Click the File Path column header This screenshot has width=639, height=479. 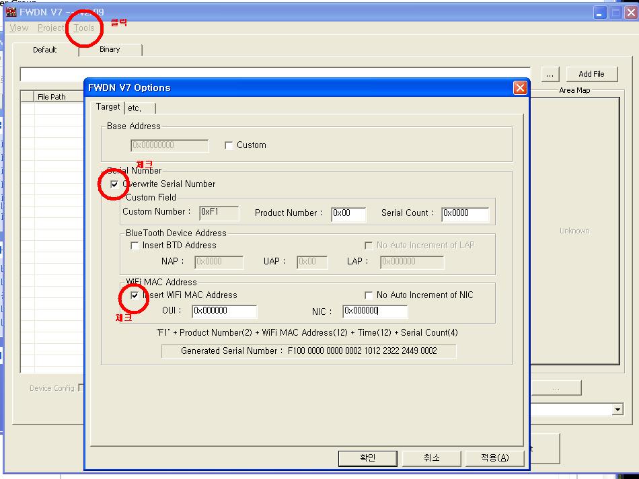(59, 97)
